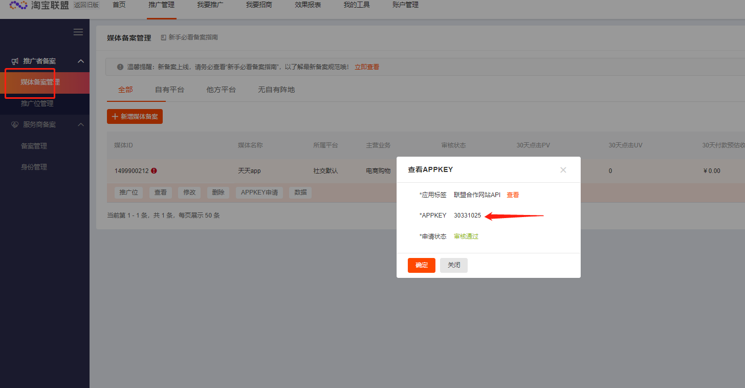Click the info icon in 温馨提醒 banner
Screen dimensions: 745x388
click(120, 67)
